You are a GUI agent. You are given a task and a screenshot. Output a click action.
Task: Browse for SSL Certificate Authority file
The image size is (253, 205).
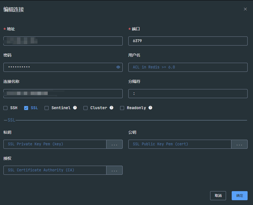pyautogui.click(x=114, y=170)
